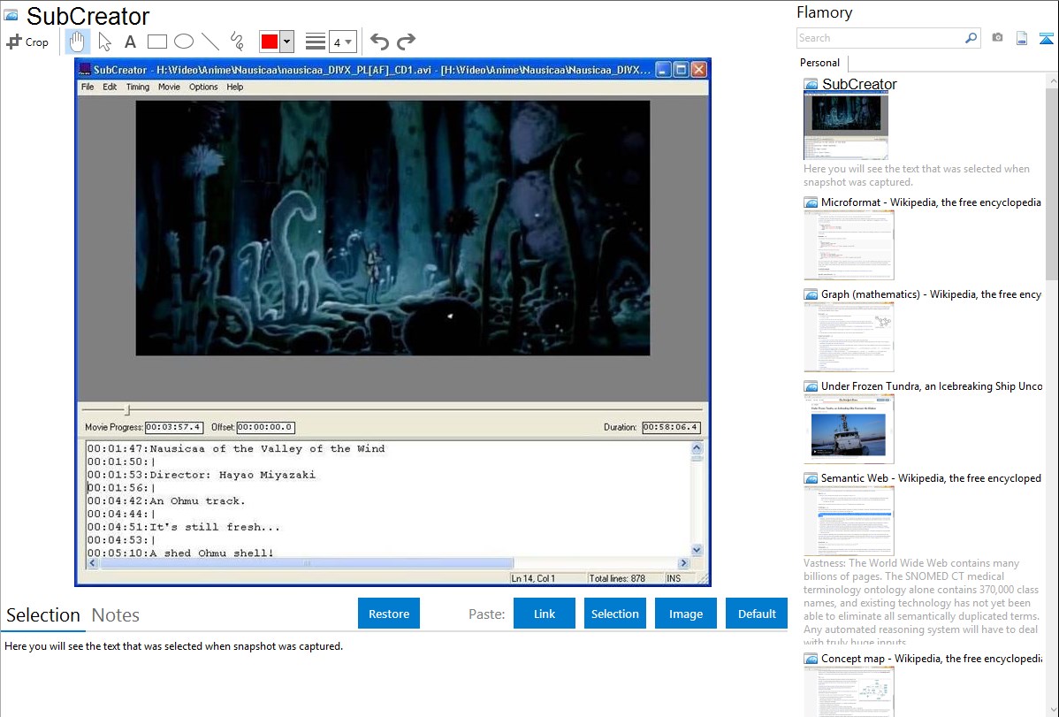Click the 'Ln 14, Col 1' status entry
This screenshot has height=717, width=1059.
point(533,578)
